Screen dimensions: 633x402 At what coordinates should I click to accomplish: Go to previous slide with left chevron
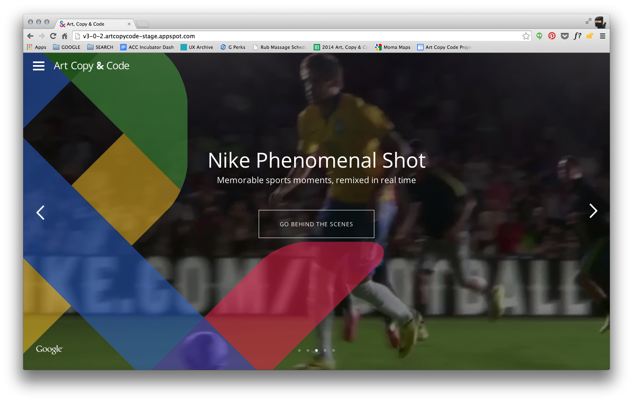tap(40, 212)
